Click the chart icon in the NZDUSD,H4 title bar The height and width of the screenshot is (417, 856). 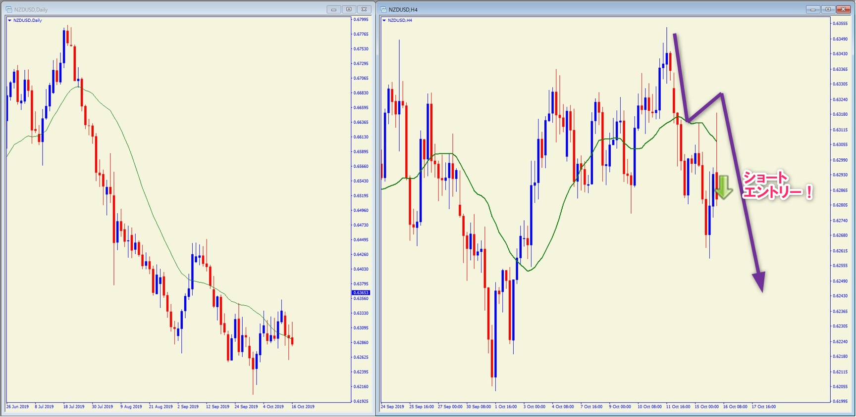(383, 9)
